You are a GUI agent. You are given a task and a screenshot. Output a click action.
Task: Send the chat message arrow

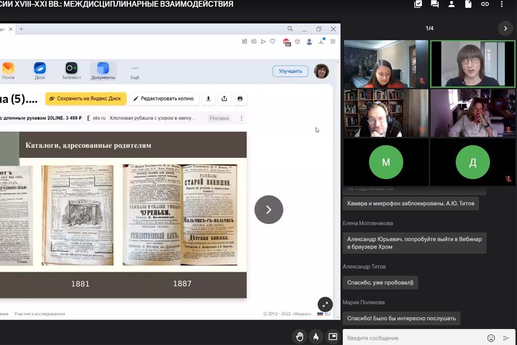point(506,338)
